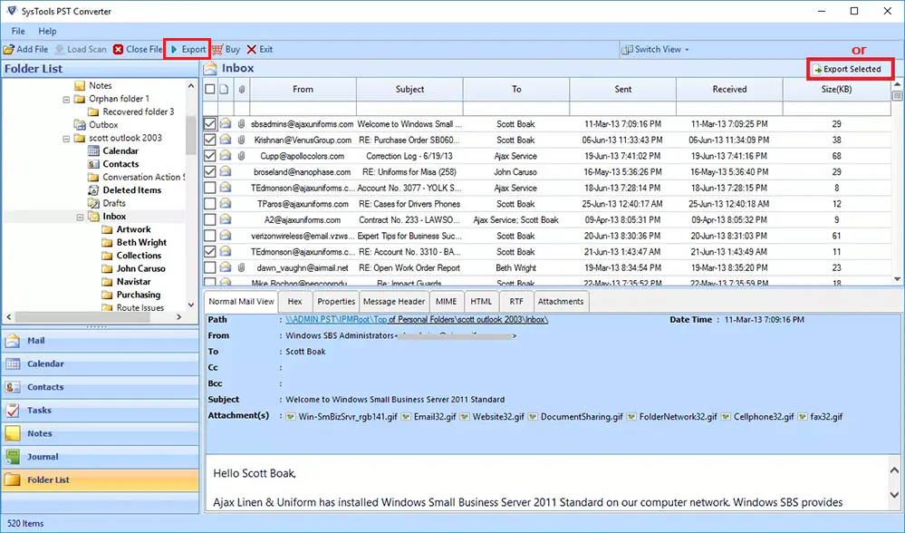Switch to the MIME tab
The width and height of the screenshot is (905, 533).
446,302
